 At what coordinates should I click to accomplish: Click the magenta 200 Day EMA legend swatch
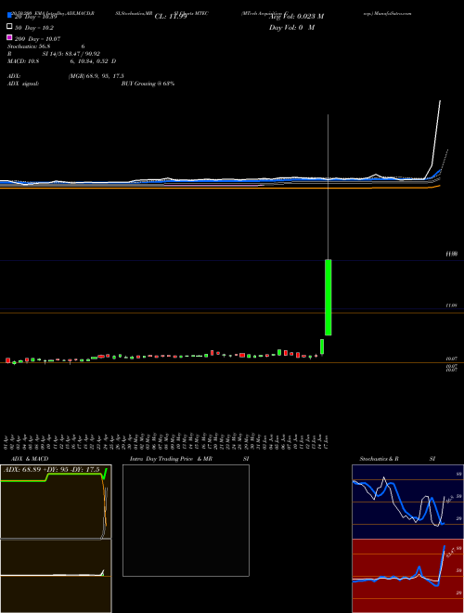click(x=9, y=37)
